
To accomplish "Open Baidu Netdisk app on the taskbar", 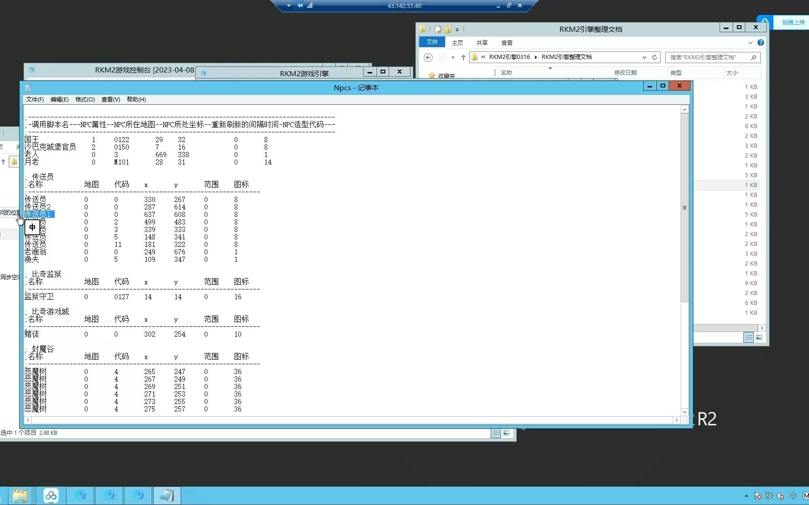I will (x=51, y=496).
